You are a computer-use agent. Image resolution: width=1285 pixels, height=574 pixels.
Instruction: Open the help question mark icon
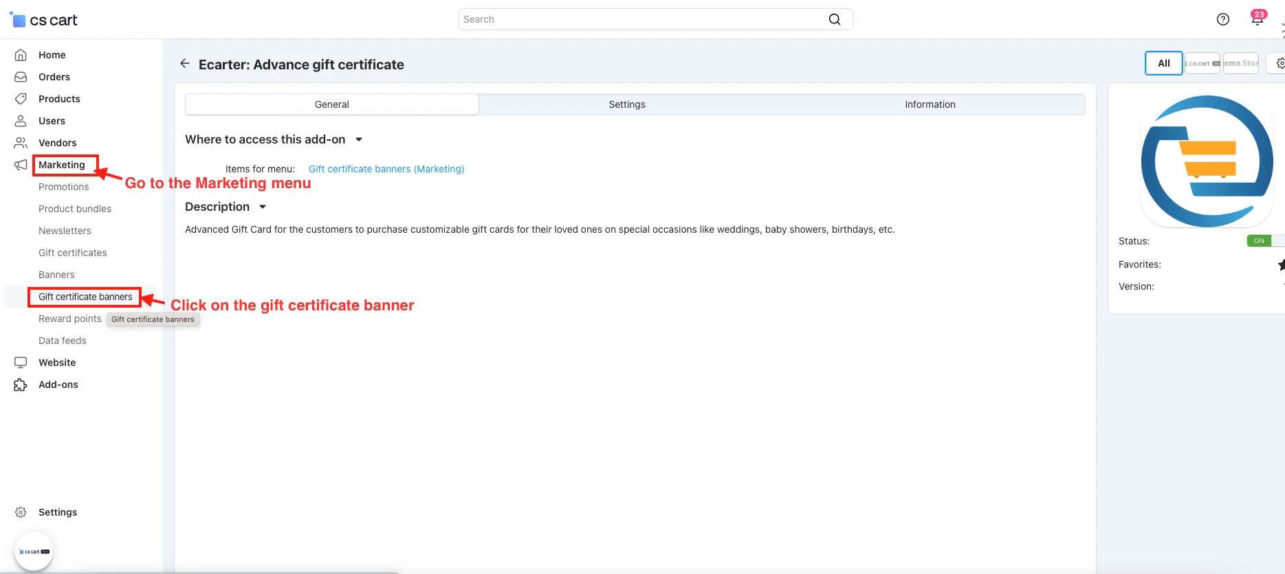[1222, 19]
